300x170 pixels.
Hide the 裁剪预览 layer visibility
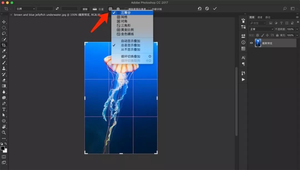coord(251,43)
